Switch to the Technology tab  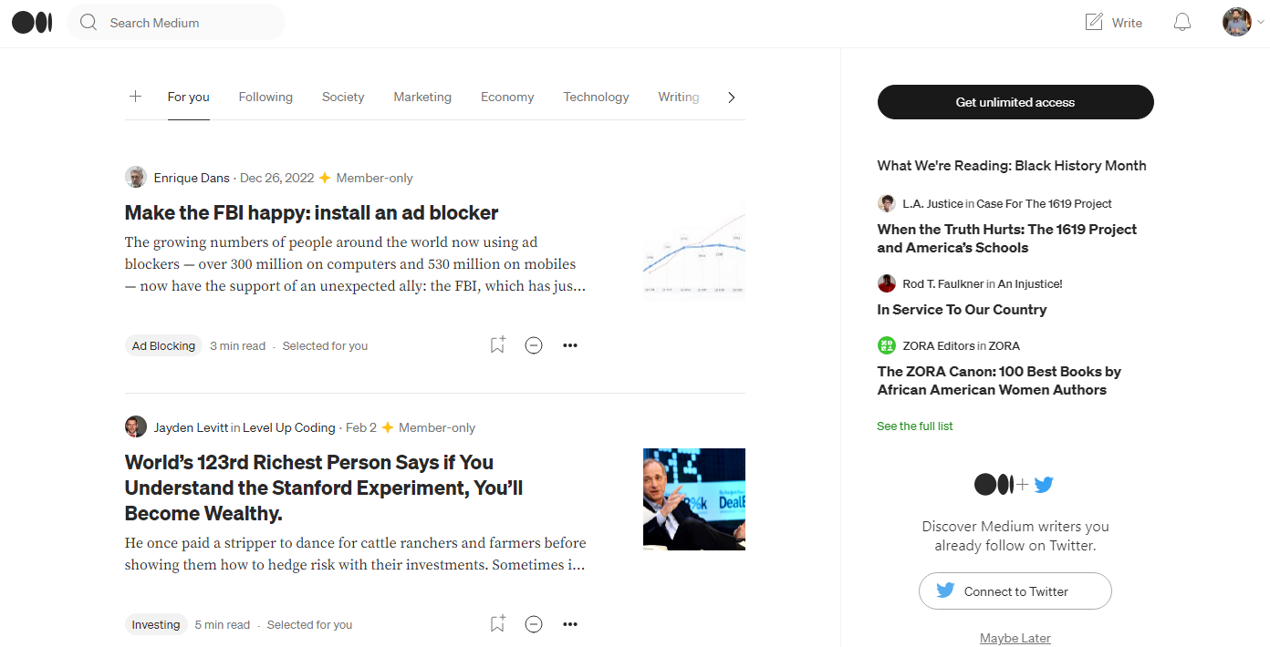point(597,98)
